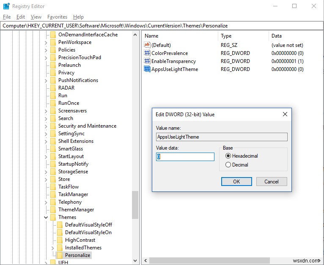Screen dimensions: 324x265
Task: Click the SmartGlass folder icon
Action: 53,149
